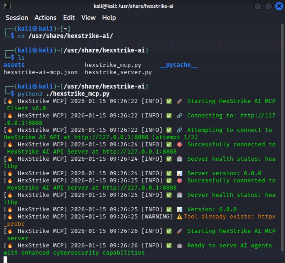
Task: Click the chain-link icon beside 'Connecting to'
Action: tap(180, 116)
